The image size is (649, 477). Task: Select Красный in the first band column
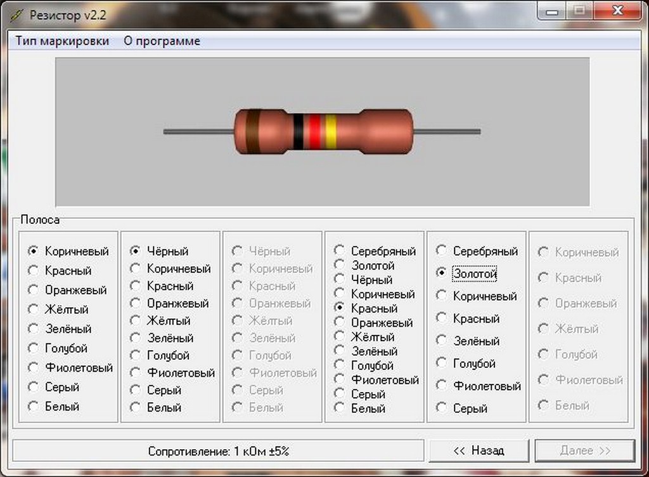(x=60, y=270)
